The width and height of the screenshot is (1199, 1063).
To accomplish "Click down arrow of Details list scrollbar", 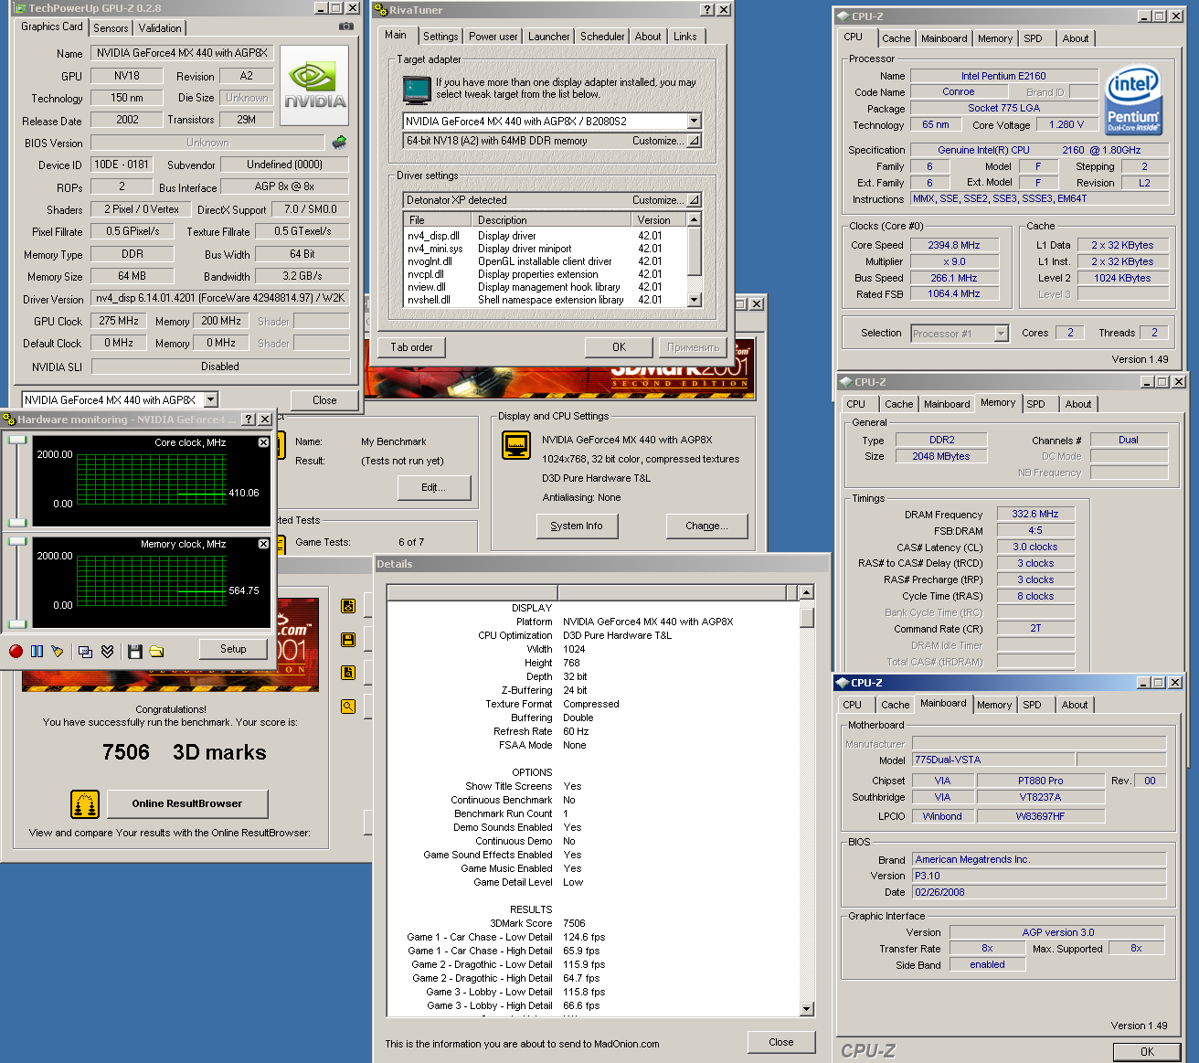I will pos(806,1009).
